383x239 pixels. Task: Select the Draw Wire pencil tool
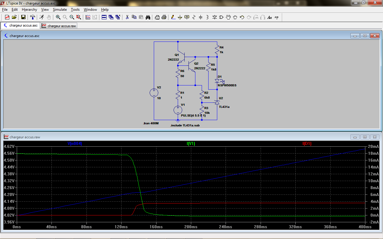pos(173,17)
